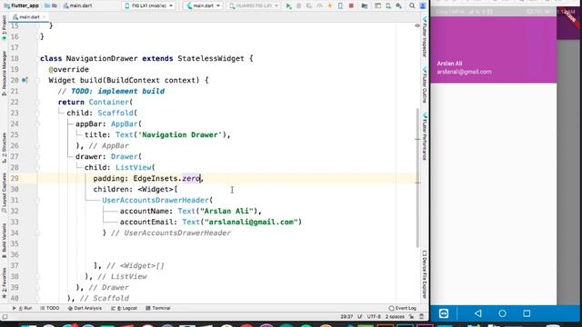The width and height of the screenshot is (582, 327).
Task: Open the Build Variants side panel
Action: point(4,241)
